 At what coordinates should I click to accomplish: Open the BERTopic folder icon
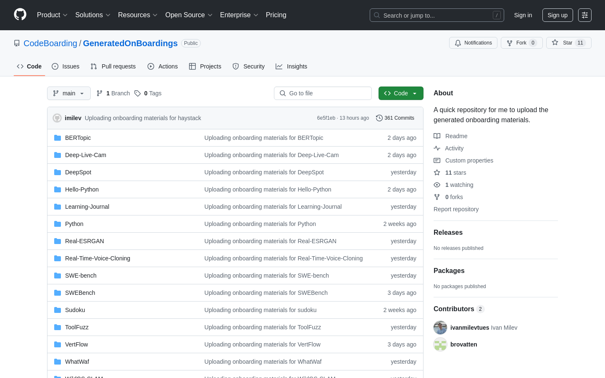click(58, 138)
